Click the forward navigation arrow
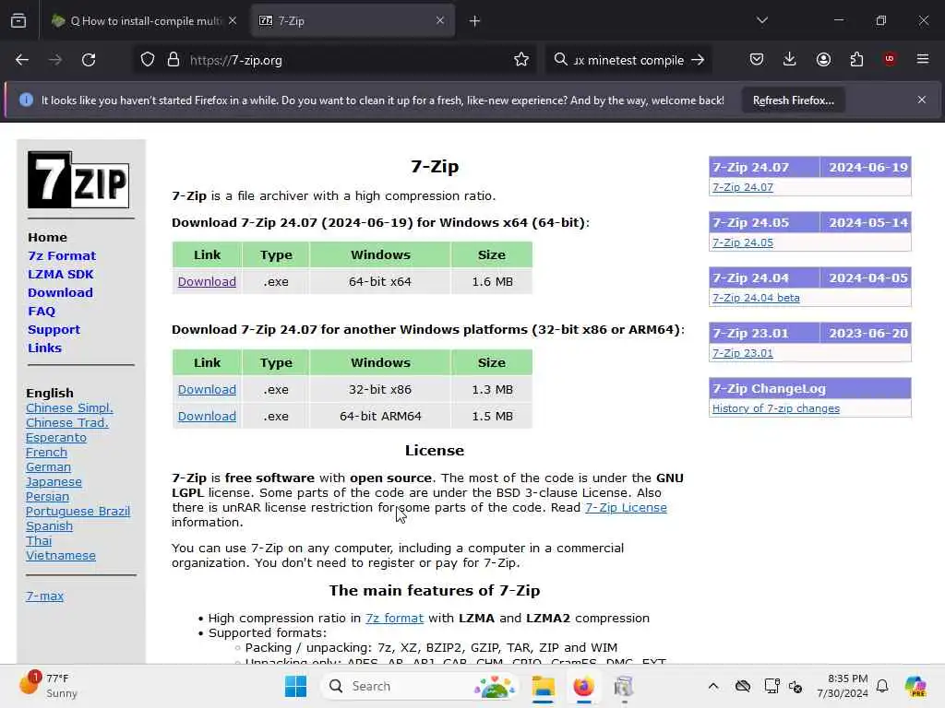This screenshot has height=708, width=945. [55, 60]
